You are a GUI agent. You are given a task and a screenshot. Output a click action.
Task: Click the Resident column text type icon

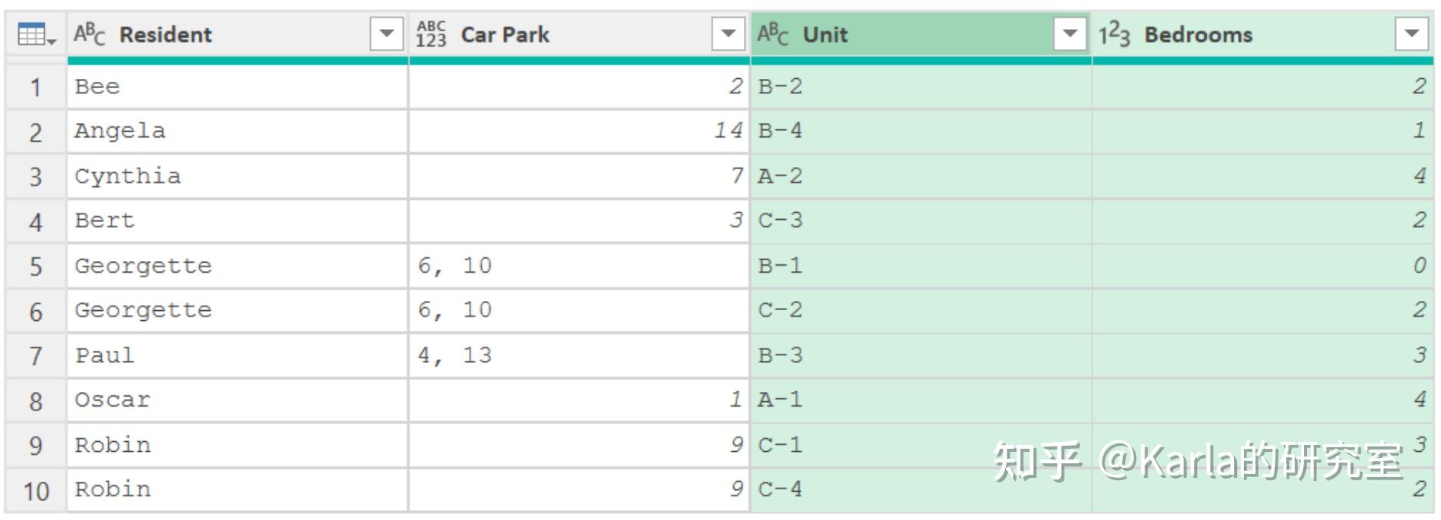point(90,34)
